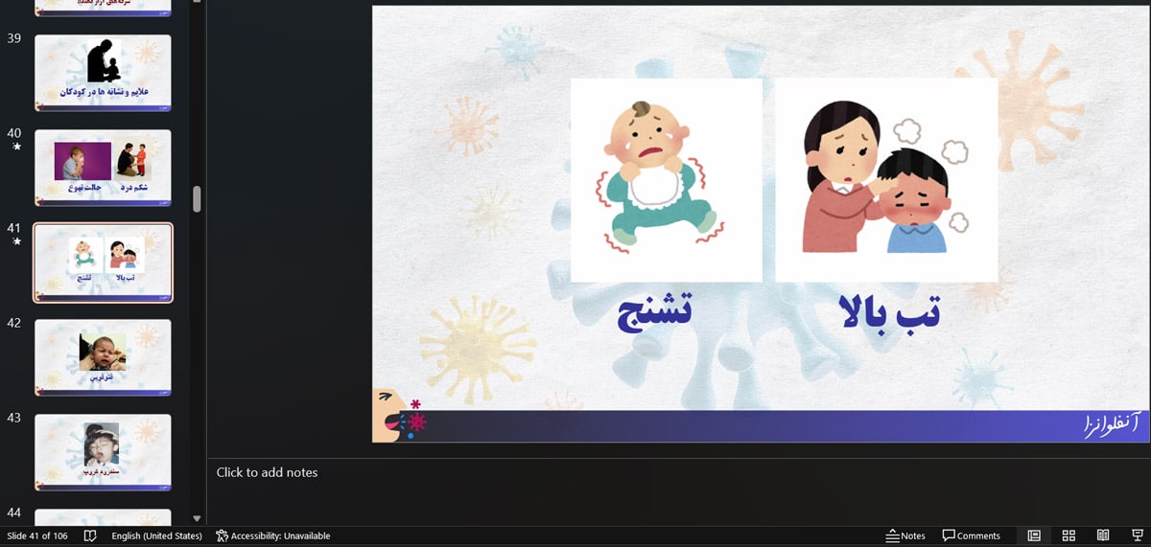Open the Accessibility checker from status bar

click(273, 536)
